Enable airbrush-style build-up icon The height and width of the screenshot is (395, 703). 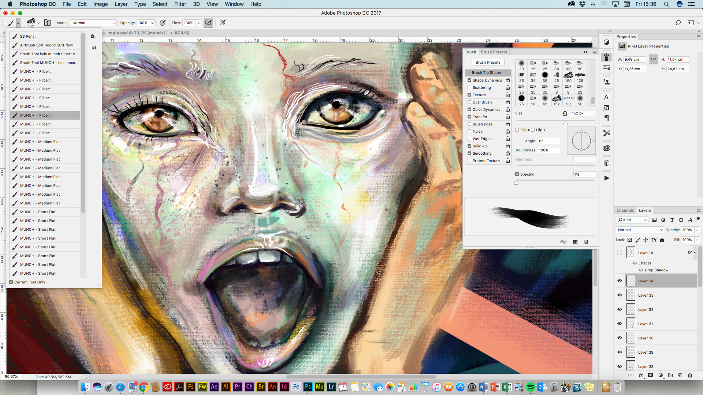[208, 23]
